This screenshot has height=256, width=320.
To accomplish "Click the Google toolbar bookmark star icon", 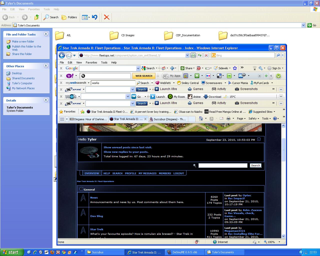I will tap(235, 68).
